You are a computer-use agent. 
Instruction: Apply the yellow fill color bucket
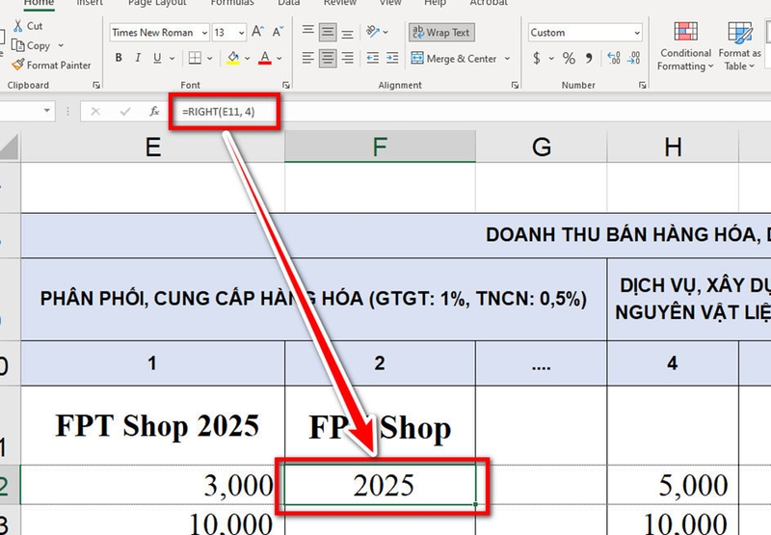pyautogui.click(x=233, y=58)
